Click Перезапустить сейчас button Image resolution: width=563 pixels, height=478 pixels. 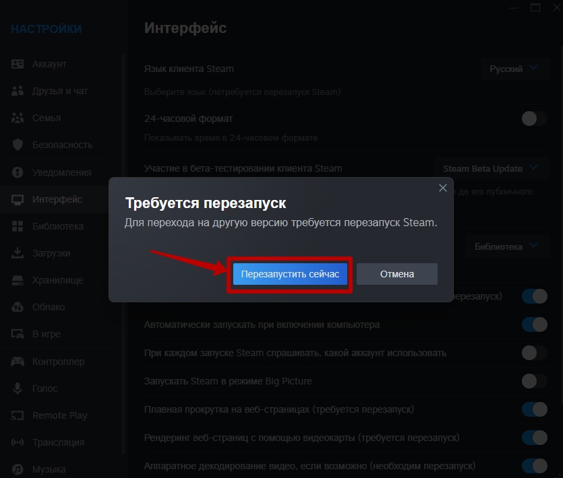coord(290,274)
